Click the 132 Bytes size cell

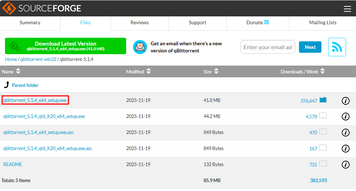[x=213, y=164]
